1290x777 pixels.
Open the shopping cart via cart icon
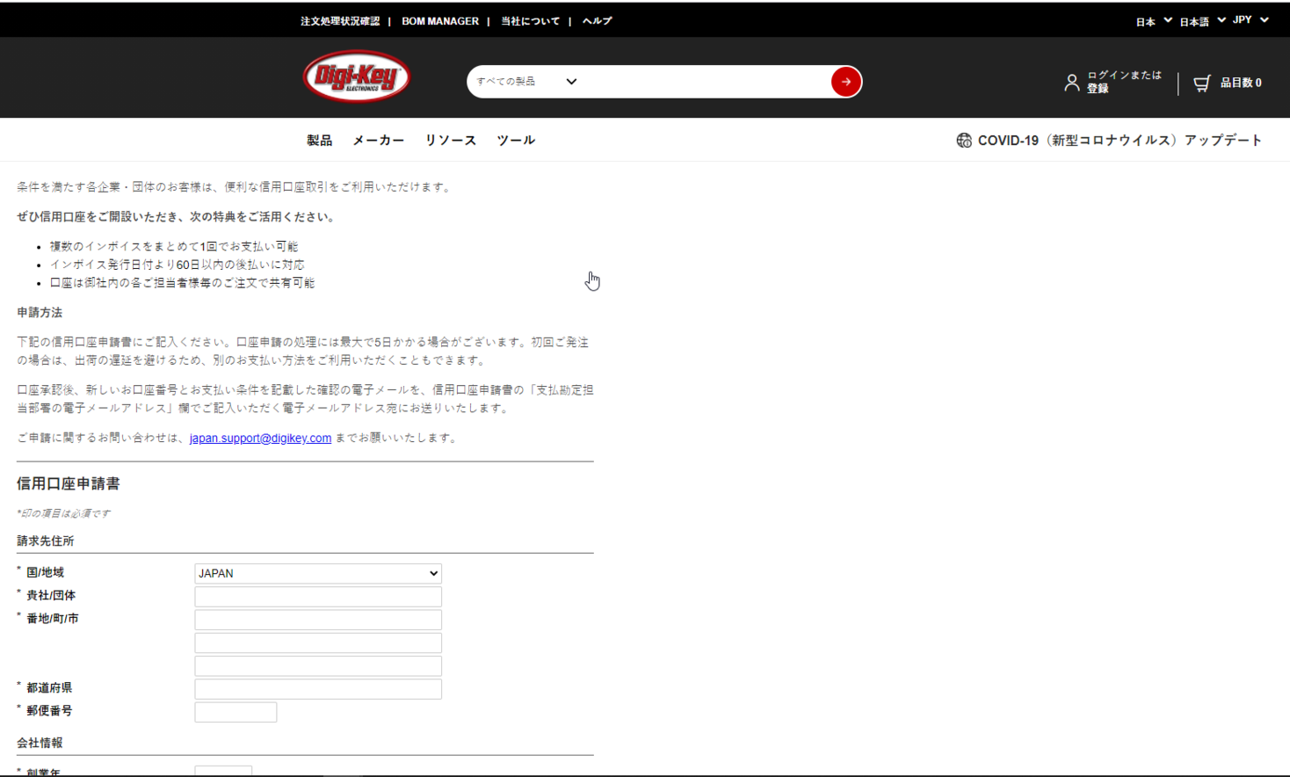[x=1201, y=82]
